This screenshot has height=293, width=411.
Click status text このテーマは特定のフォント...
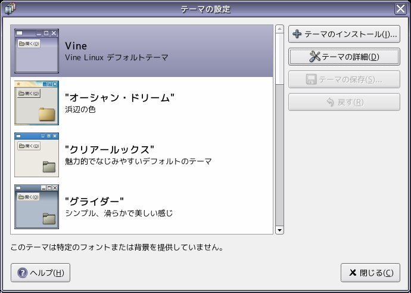click(117, 247)
